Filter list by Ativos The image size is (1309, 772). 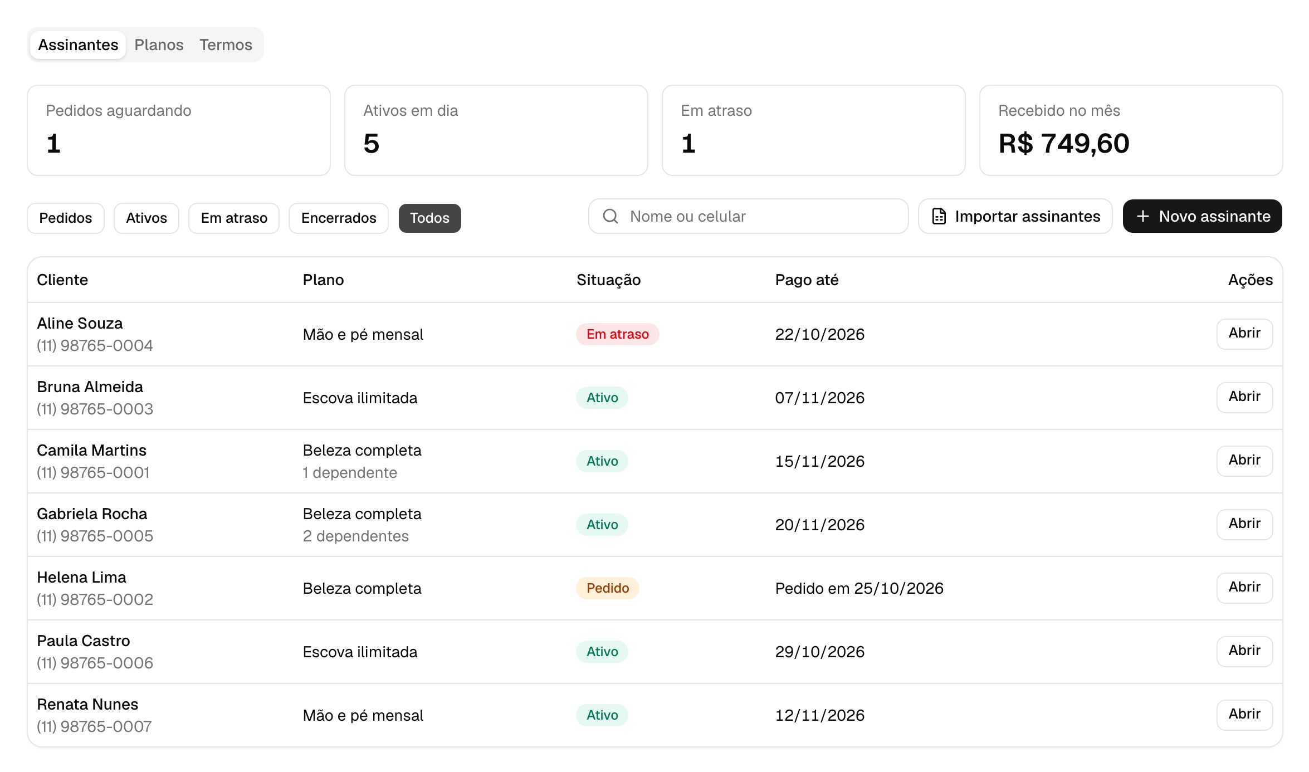click(146, 218)
